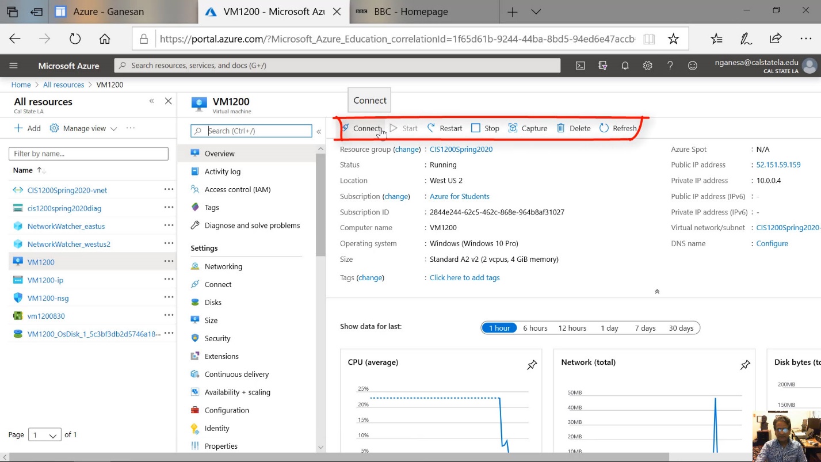Choose the 1 day time range
The image size is (821, 462).
coord(609,328)
